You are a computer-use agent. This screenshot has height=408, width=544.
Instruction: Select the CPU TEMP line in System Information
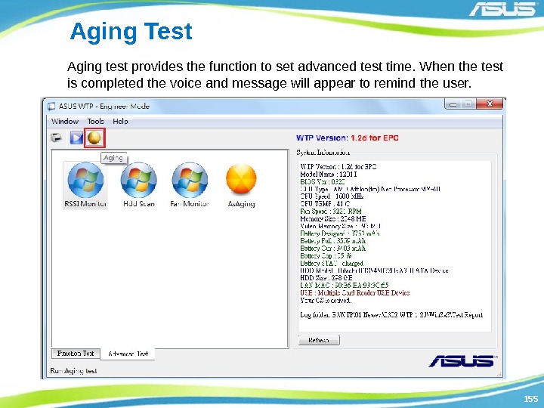pyautogui.click(x=325, y=204)
